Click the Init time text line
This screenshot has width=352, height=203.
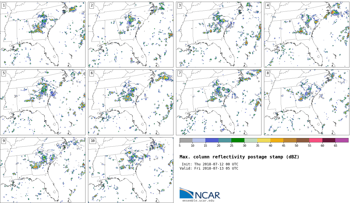[210, 164]
